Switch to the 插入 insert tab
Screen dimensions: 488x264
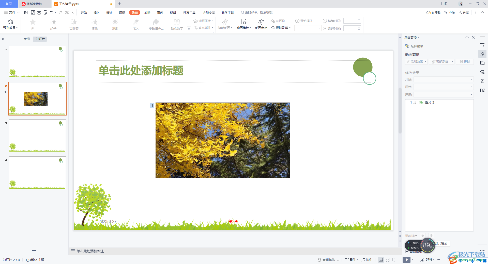click(x=96, y=12)
